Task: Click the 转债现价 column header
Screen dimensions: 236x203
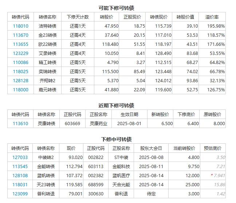Action: (159, 17)
